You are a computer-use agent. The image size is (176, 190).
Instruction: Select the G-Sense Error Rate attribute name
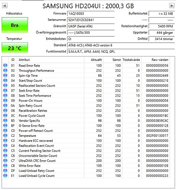pyautogui.click(x=31, y=126)
